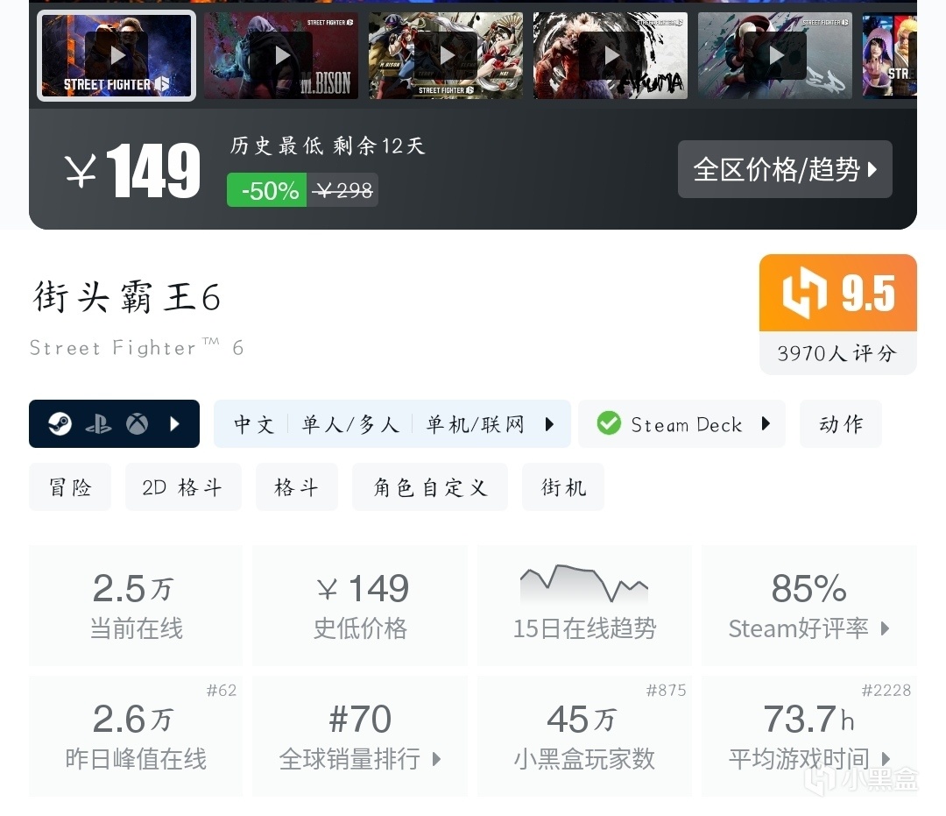Screen dimensions: 946x816
Task: Play the first Street Fighter 6 trailer
Action: click(x=116, y=55)
